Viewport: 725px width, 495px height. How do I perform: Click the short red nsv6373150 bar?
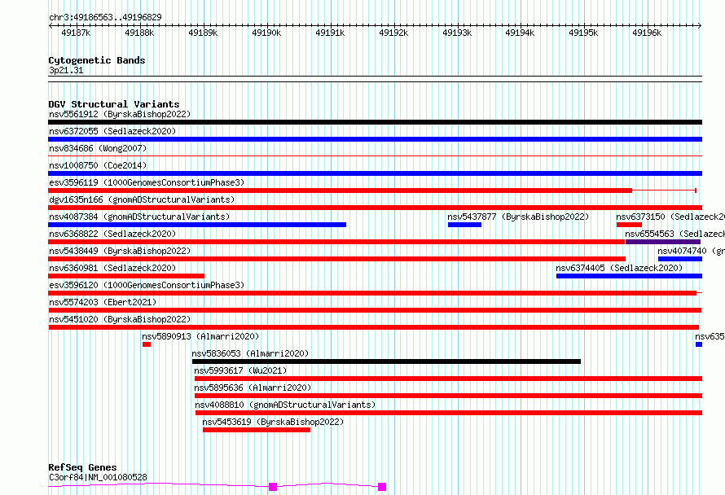point(629,225)
